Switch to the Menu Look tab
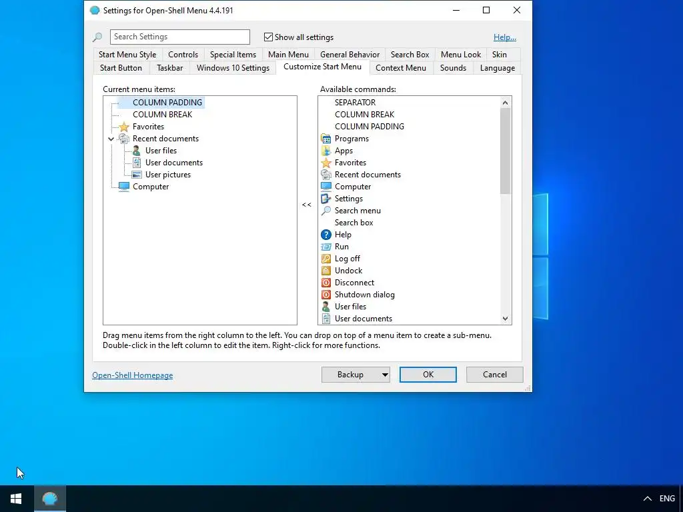This screenshot has height=512, width=683. click(461, 55)
